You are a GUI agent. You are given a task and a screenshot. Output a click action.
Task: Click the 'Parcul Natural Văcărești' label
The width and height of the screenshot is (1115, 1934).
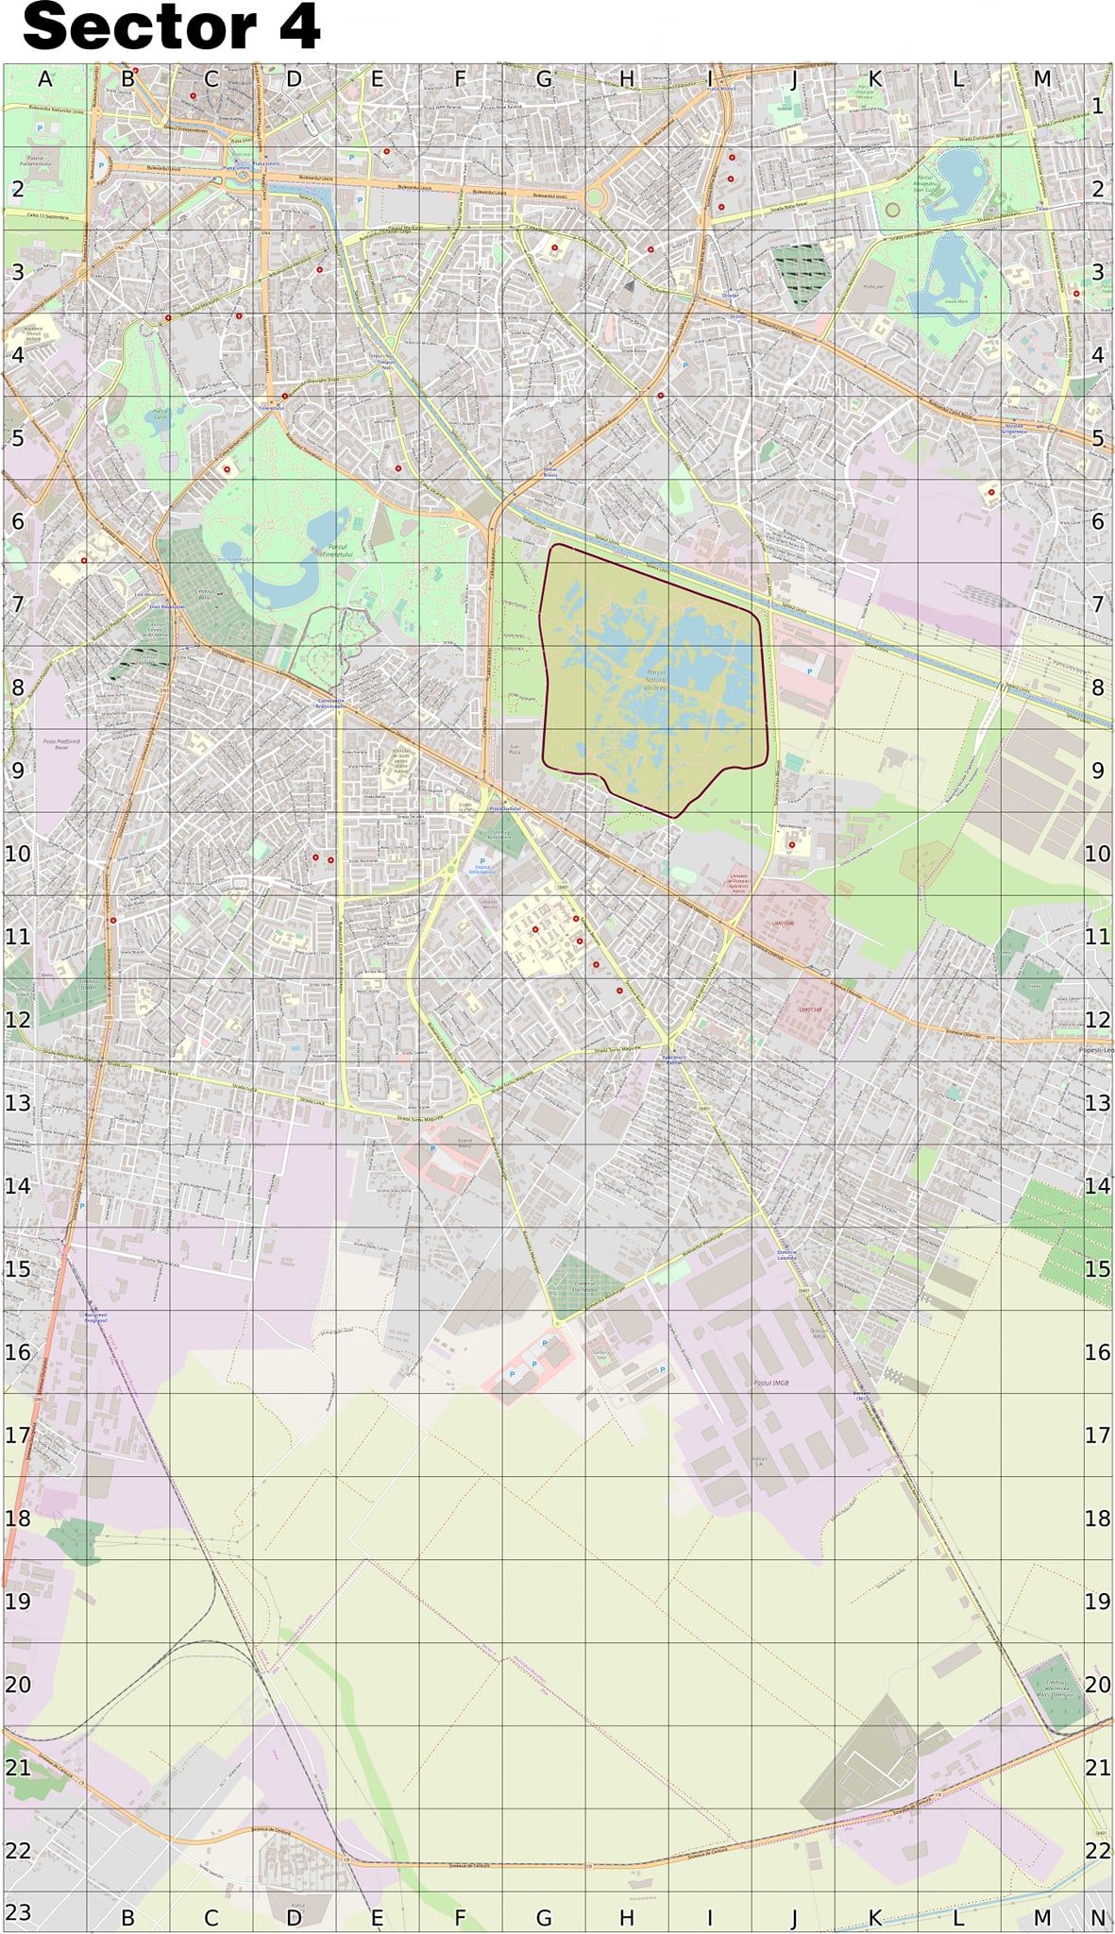[656, 680]
